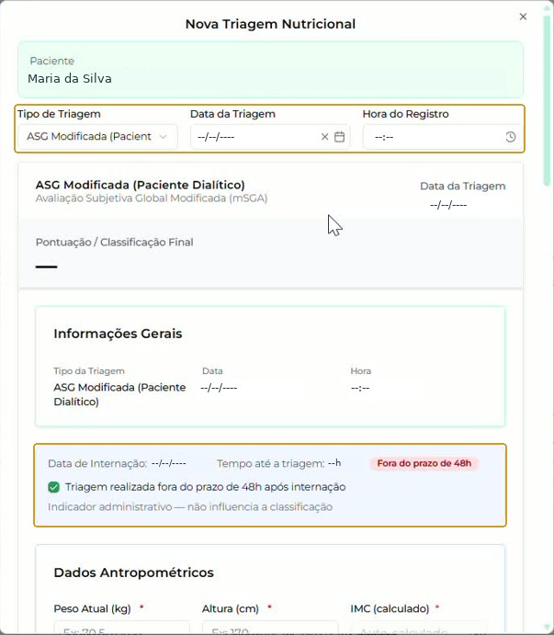Open the Tipo de Triagem dropdown

pyautogui.click(x=97, y=137)
